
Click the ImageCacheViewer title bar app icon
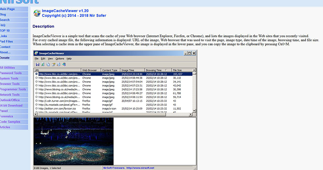[36, 53]
